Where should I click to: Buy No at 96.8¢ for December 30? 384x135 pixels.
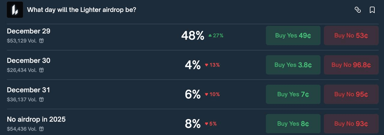[x=351, y=65]
